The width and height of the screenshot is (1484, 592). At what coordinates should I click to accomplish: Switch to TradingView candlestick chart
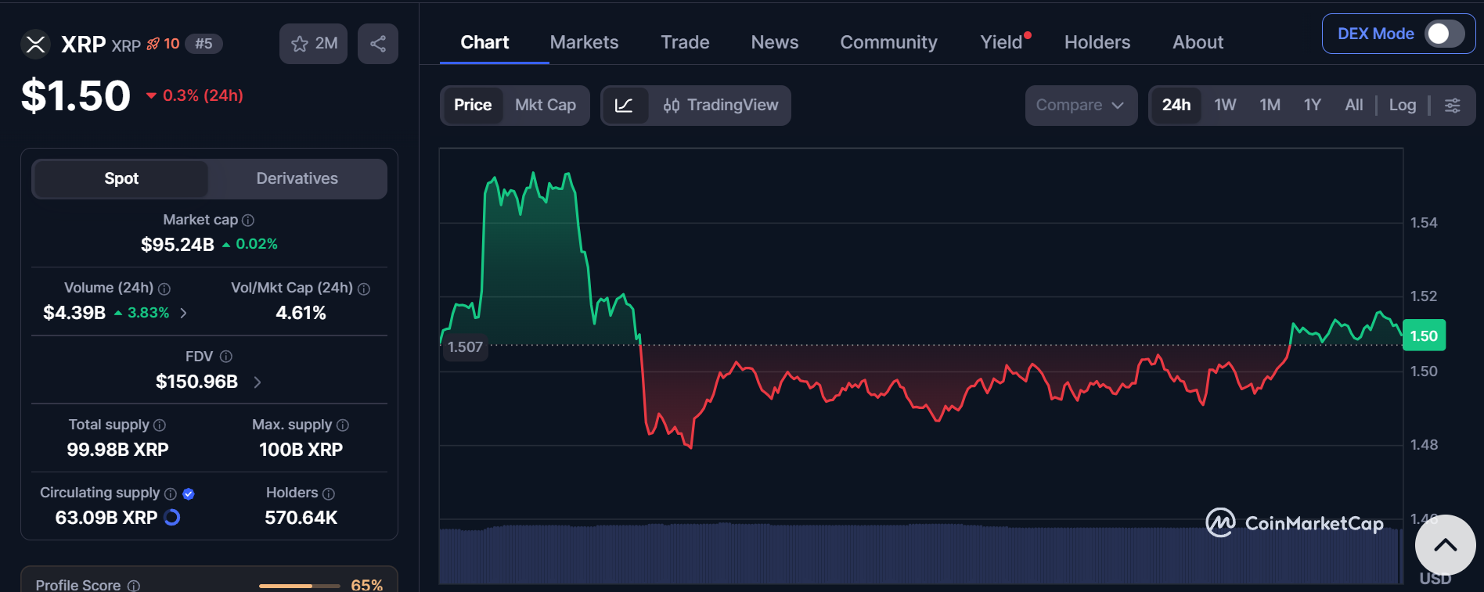click(x=720, y=106)
